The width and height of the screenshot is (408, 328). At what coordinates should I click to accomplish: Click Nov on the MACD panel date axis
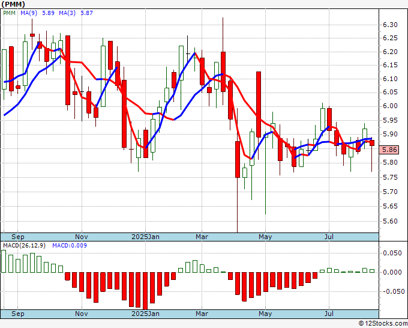(x=82, y=314)
